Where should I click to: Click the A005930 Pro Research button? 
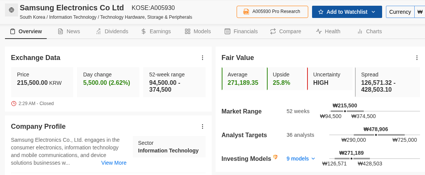tap(272, 12)
